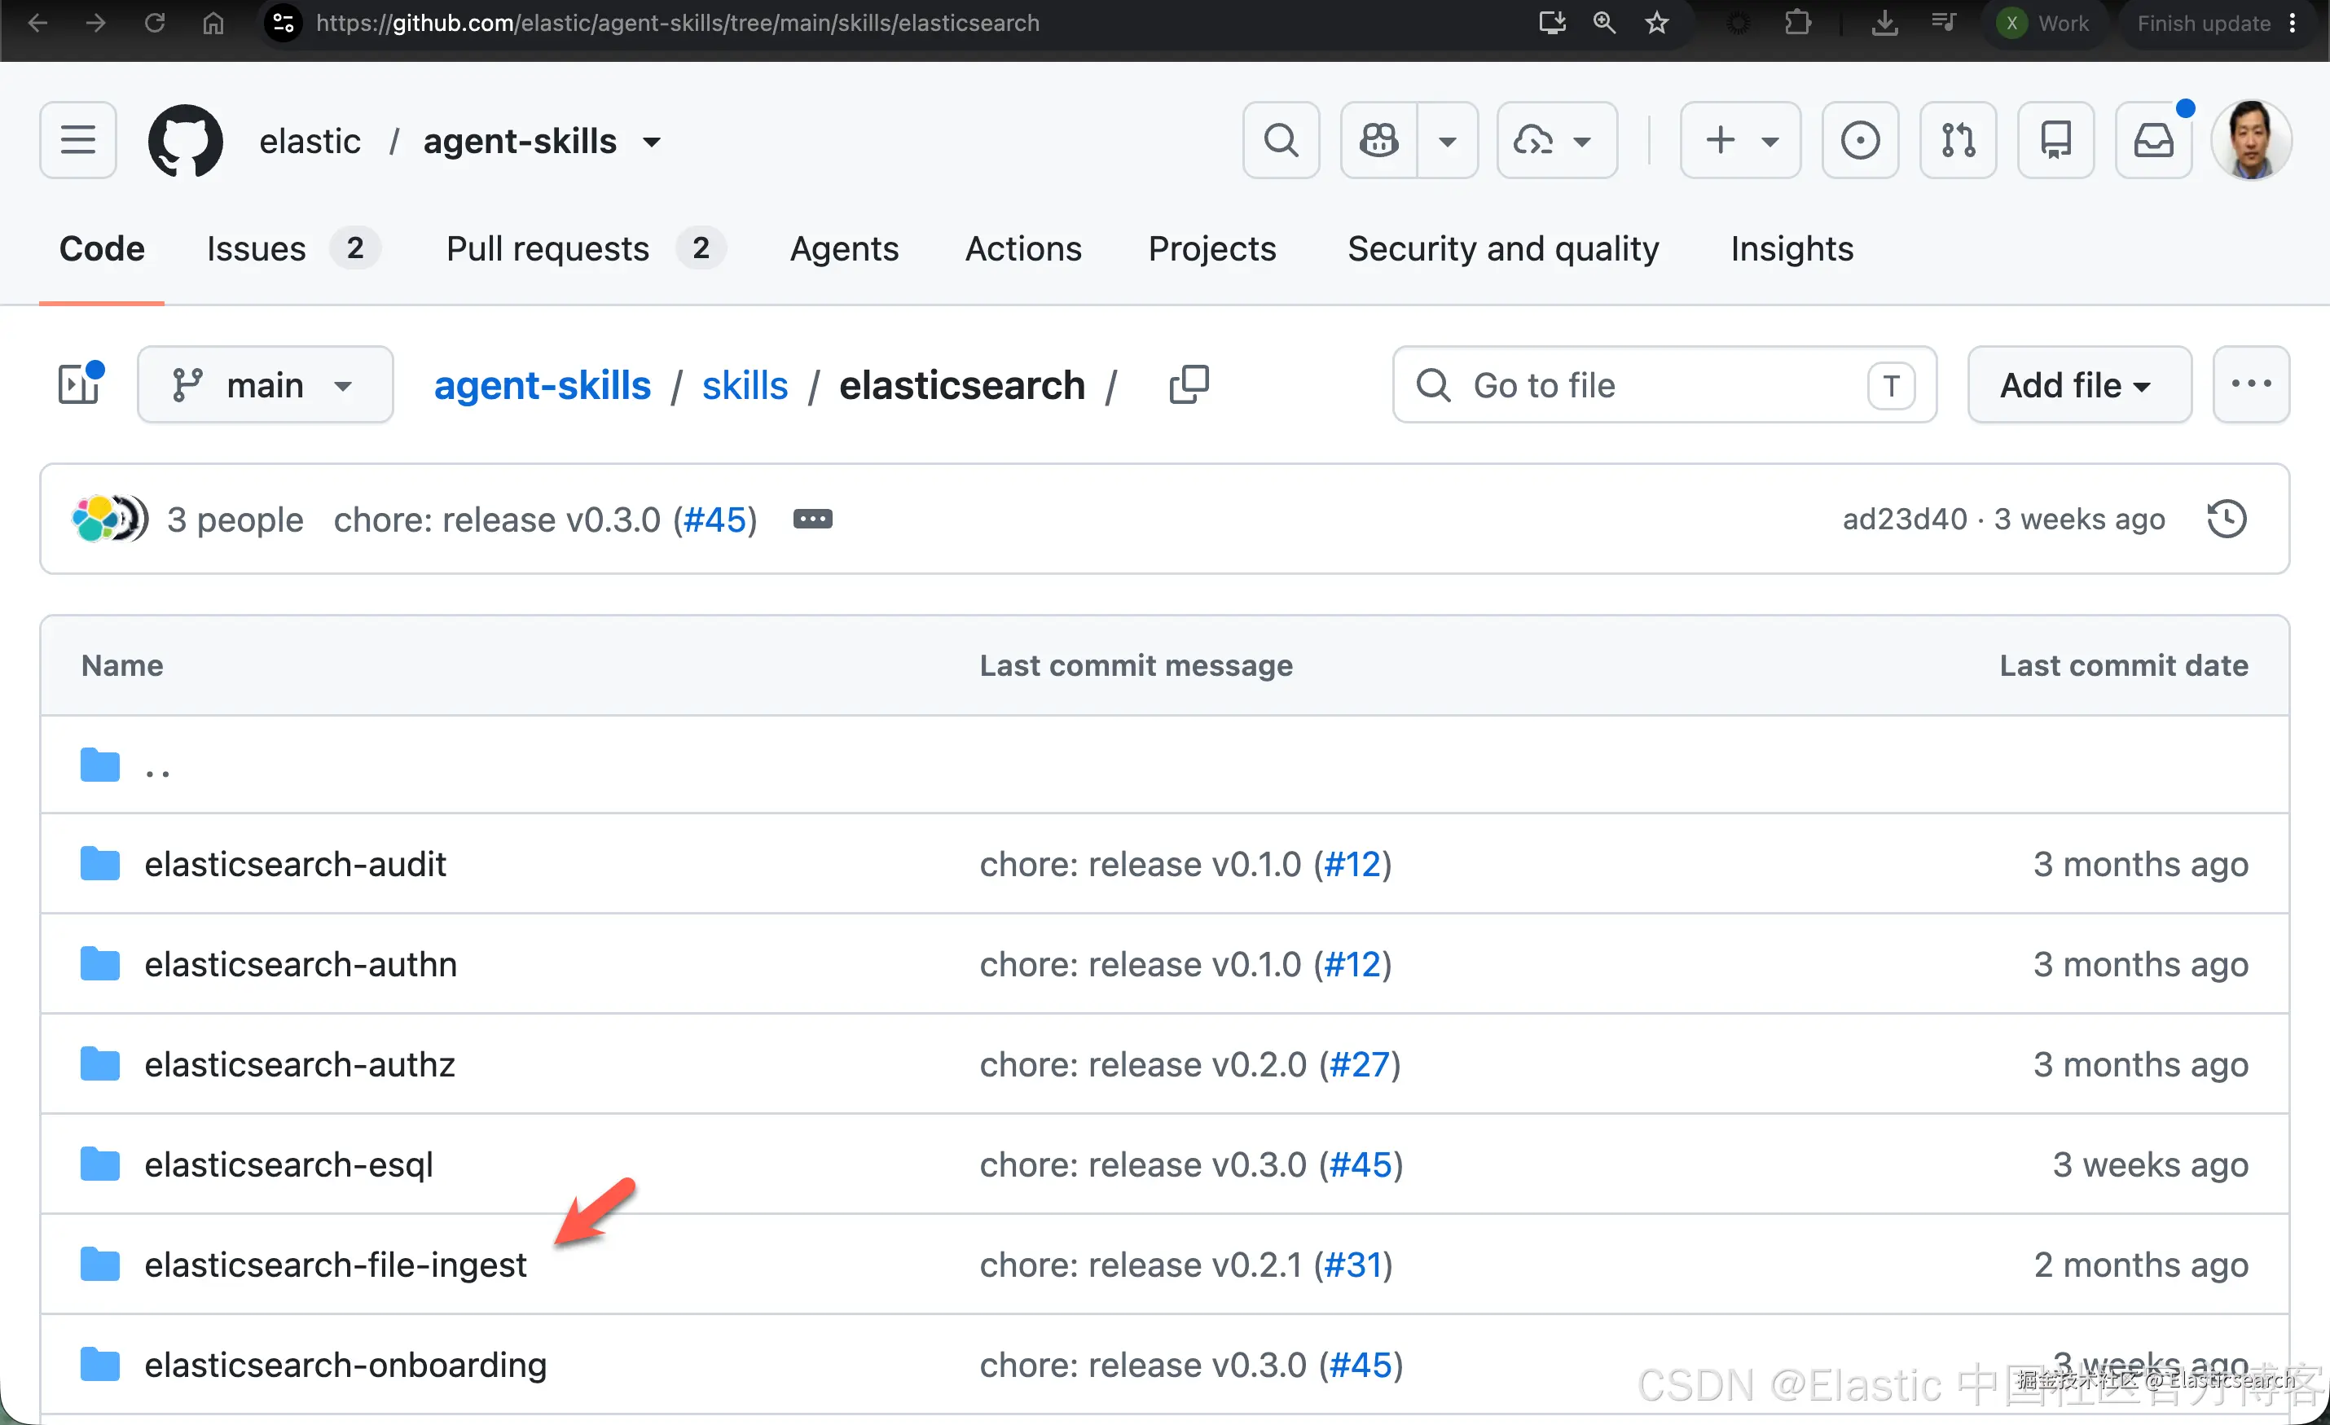This screenshot has width=2330, height=1425.
Task: Open PR #12 link in elasticsearch-audit row
Action: coord(1352,864)
